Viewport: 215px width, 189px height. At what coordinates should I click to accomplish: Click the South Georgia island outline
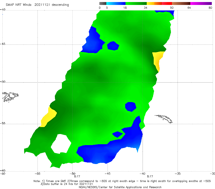pyautogui.click(x=164, y=119)
